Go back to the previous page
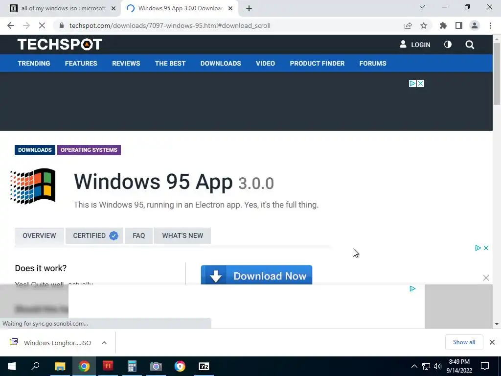The image size is (501, 376). 11,25
